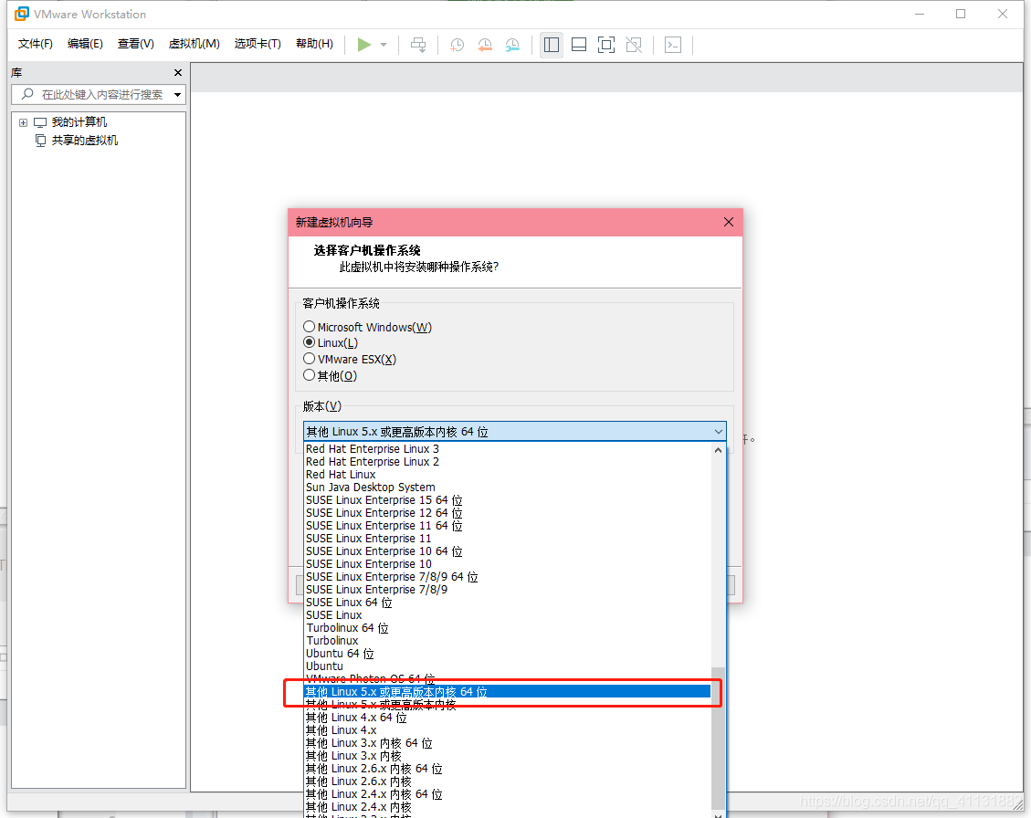Choose Turbolinux 64 位

[507, 628]
